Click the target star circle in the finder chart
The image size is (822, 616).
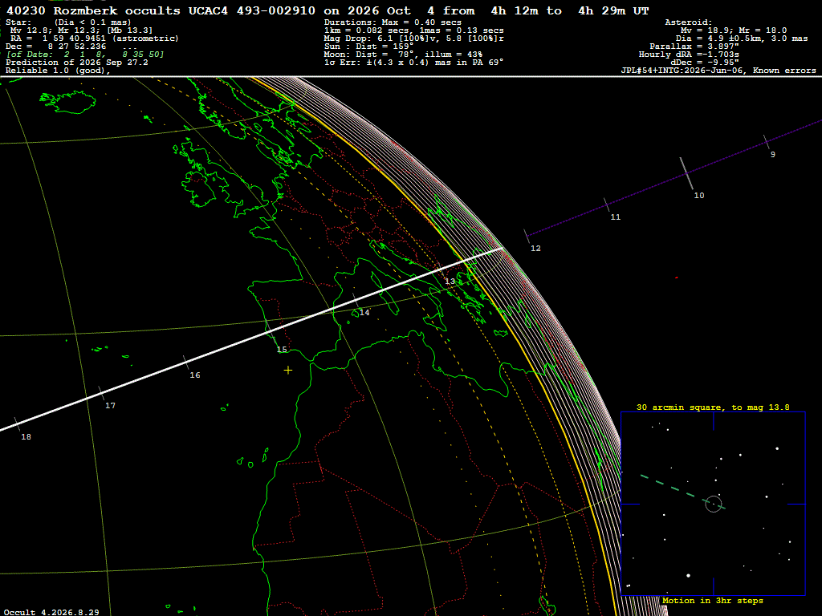click(x=714, y=504)
